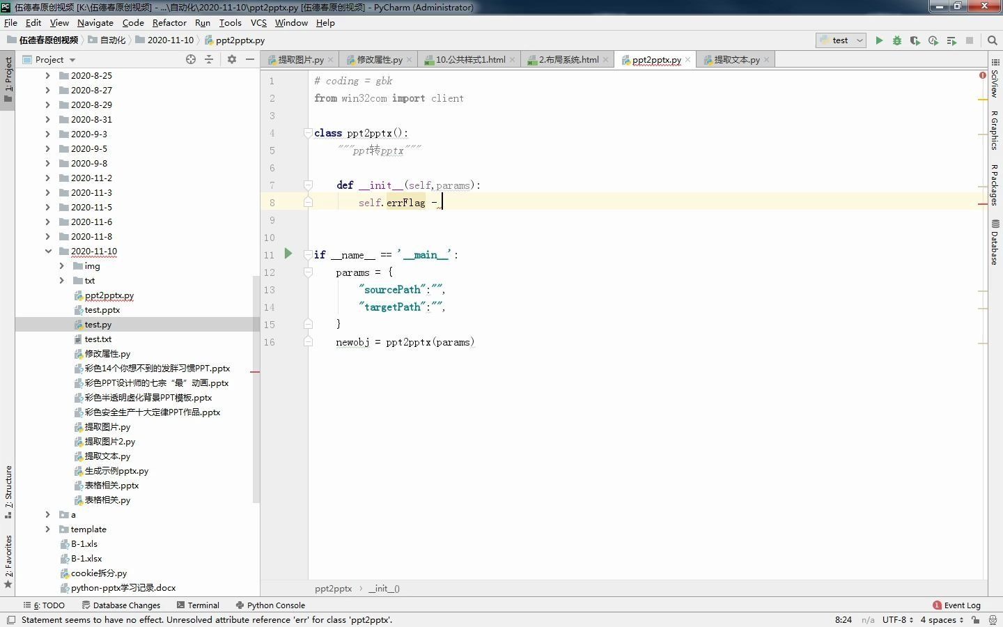Open the line separator UTF-8 encoding selector
This screenshot has height=627, width=1003.
click(x=898, y=619)
